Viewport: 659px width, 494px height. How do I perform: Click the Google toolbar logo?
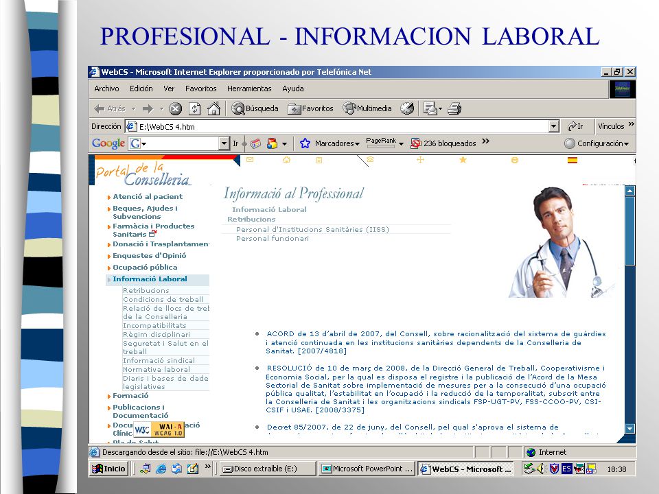click(108, 143)
